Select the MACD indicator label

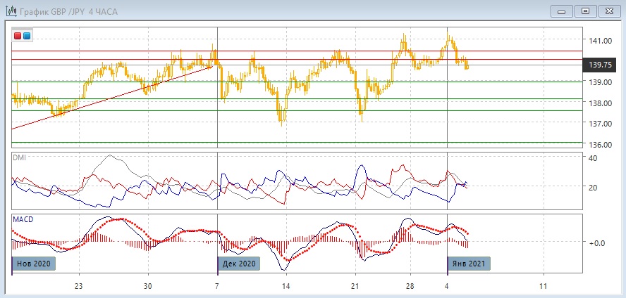click(23, 220)
